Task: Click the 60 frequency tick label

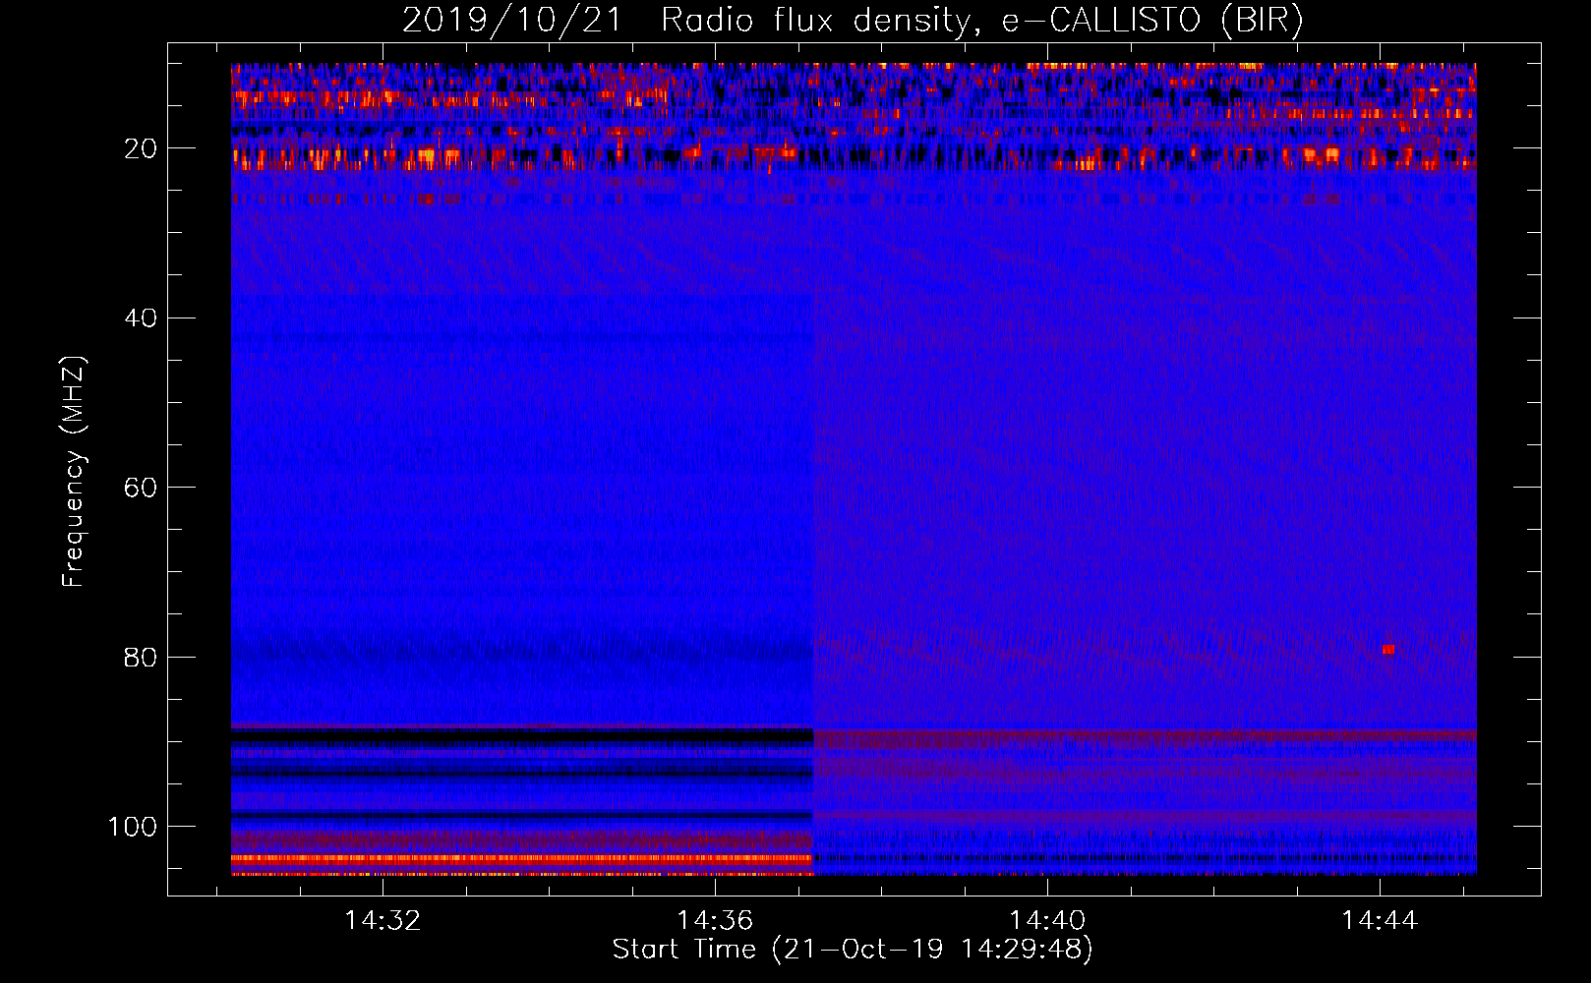Action: tap(141, 488)
